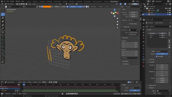Open the Advanced brush settings dropdown

(94, 6)
